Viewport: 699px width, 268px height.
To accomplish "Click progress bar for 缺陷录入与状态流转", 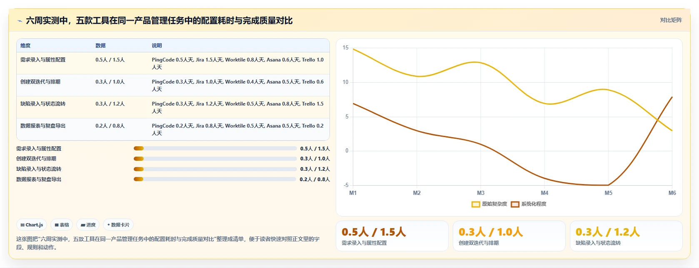I will tap(215, 169).
